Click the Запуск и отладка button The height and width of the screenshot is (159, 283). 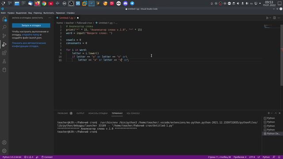click(31, 26)
